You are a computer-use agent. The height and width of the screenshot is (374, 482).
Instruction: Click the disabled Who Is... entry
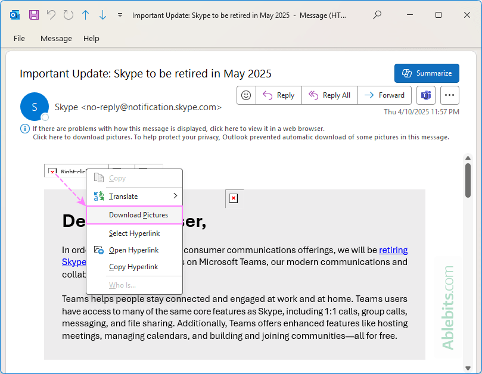[x=134, y=285]
